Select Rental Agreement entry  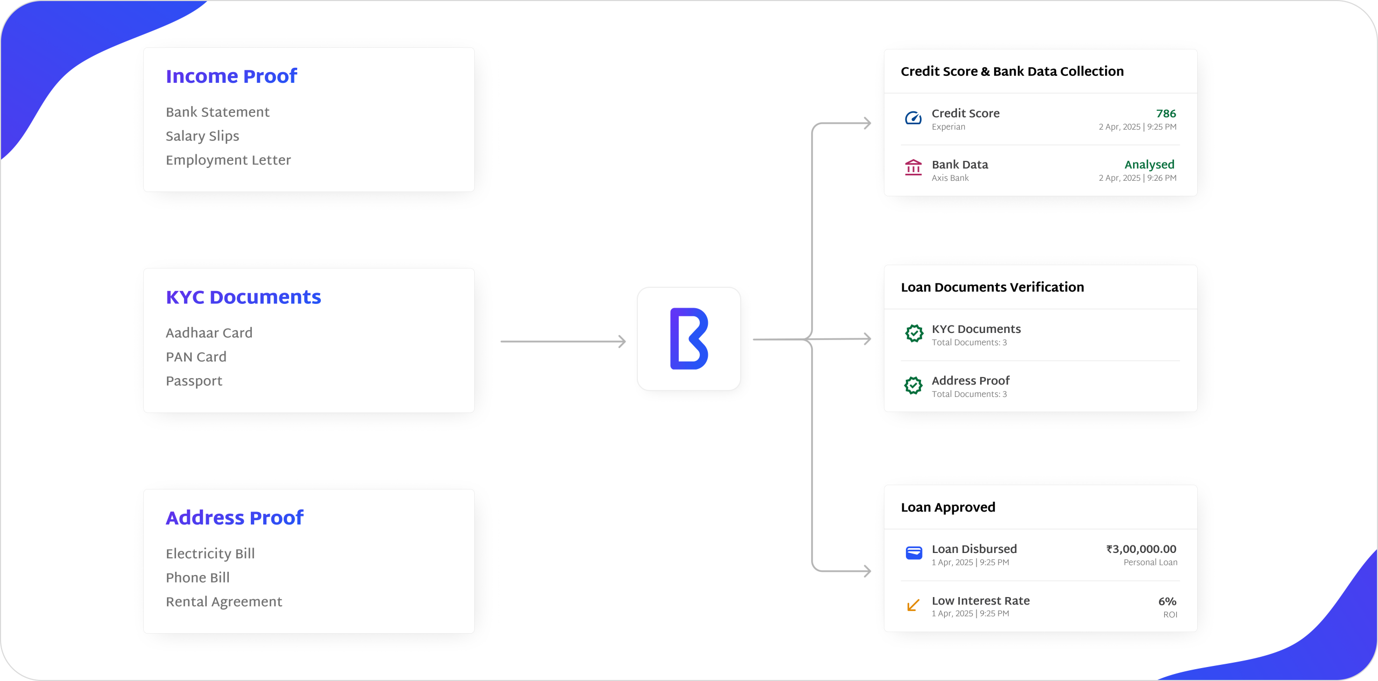pos(223,601)
